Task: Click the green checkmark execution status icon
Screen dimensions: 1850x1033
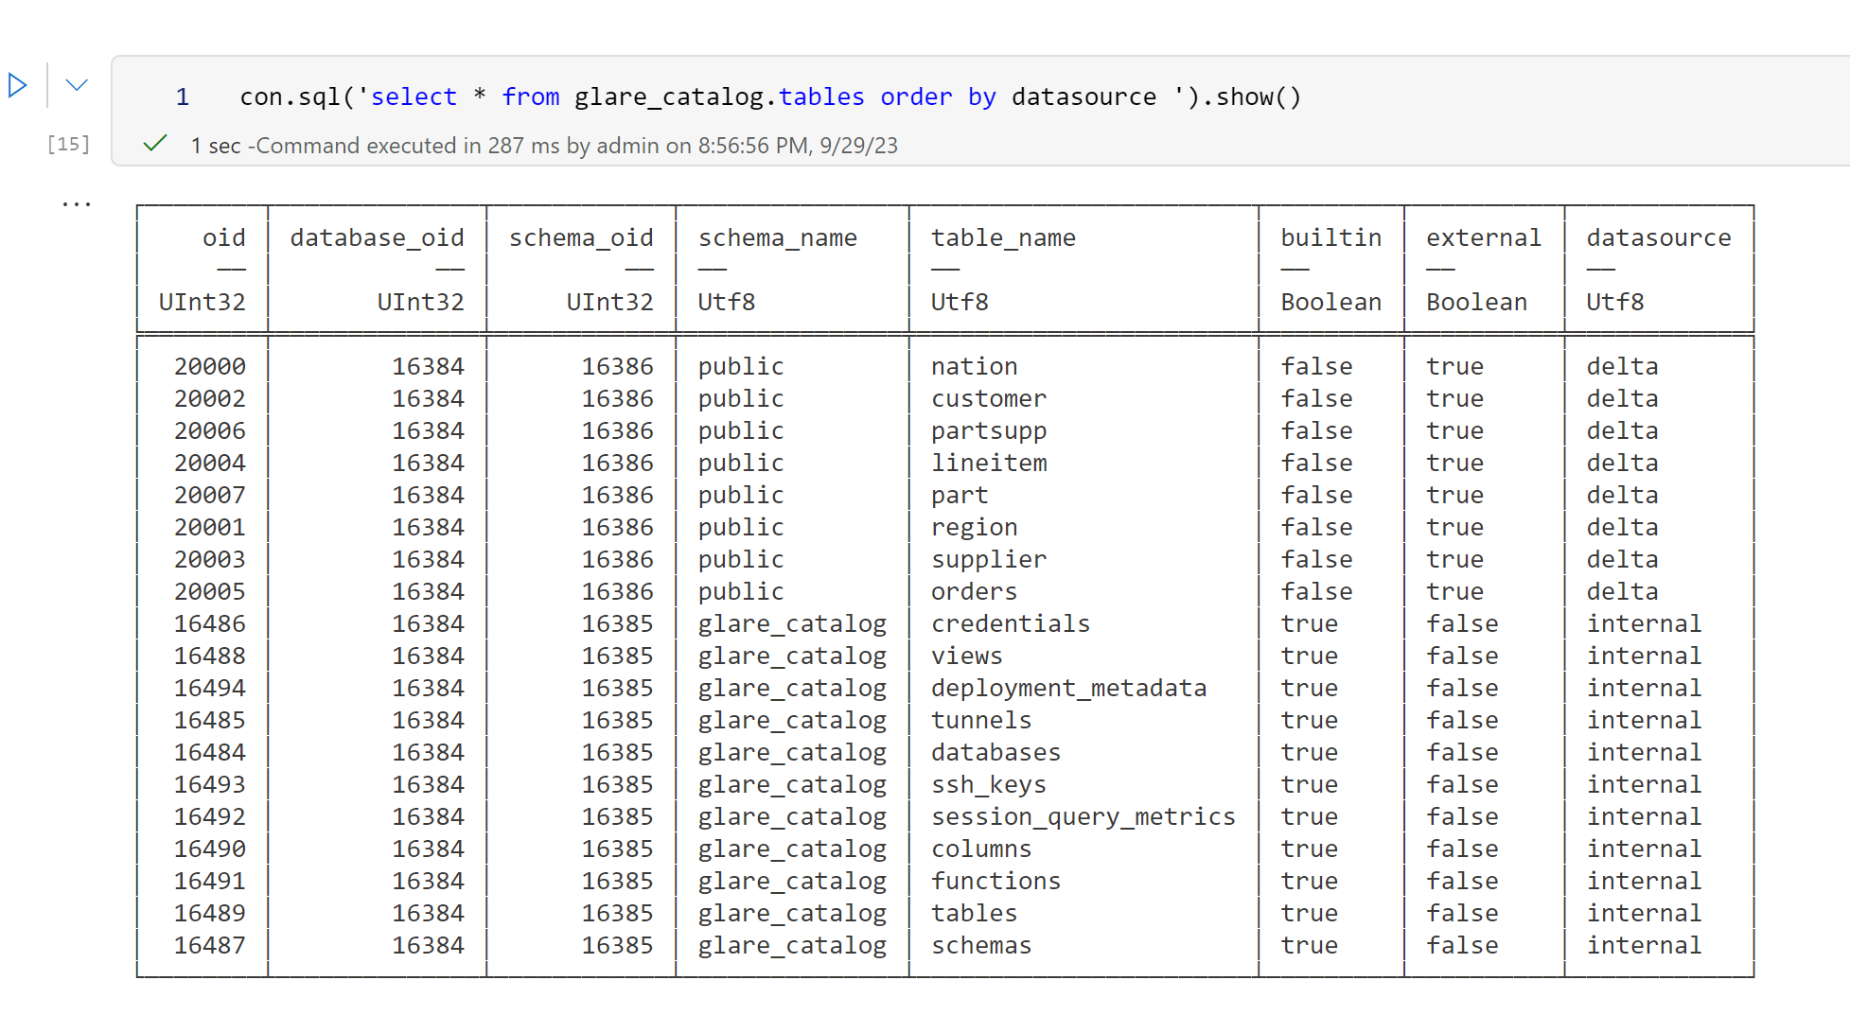Action: click(154, 144)
